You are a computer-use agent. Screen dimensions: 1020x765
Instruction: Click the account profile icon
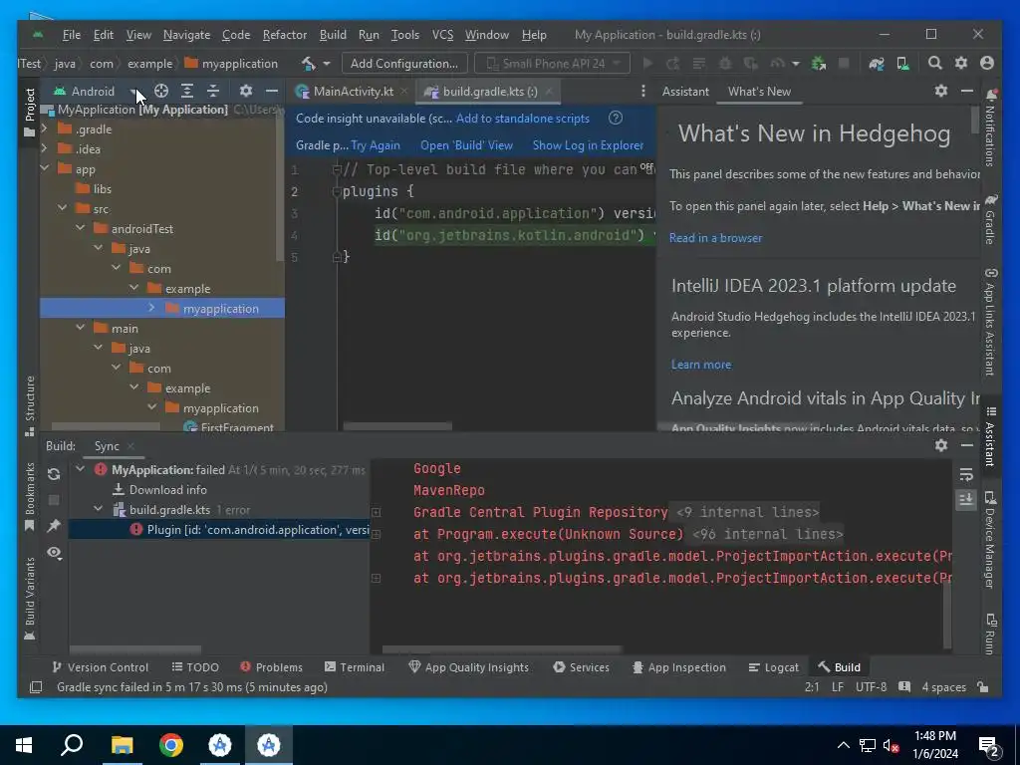(x=987, y=63)
